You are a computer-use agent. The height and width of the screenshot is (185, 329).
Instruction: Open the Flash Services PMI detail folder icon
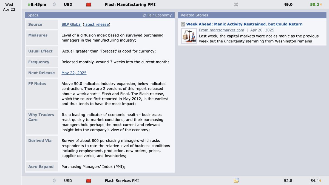pos(236,180)
